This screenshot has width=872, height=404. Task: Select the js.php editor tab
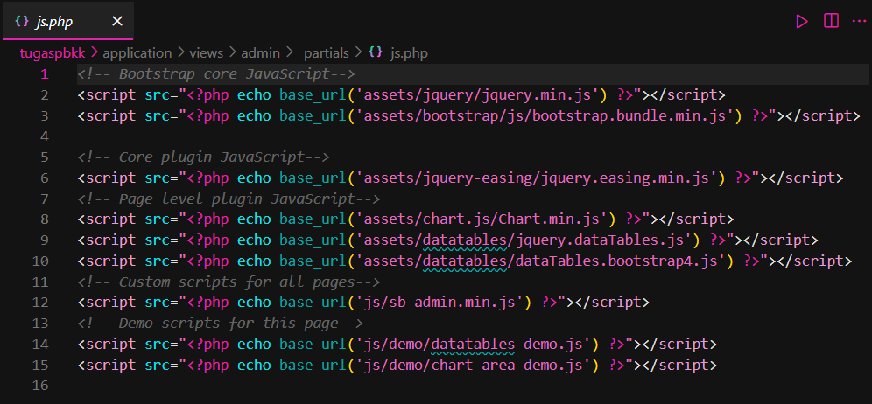(x=67, y=22)
